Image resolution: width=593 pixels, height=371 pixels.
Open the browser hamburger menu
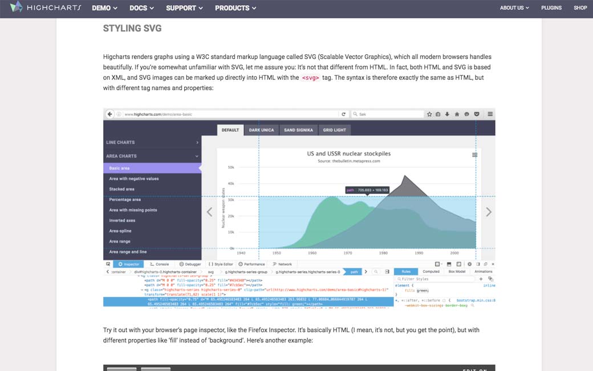490,114
